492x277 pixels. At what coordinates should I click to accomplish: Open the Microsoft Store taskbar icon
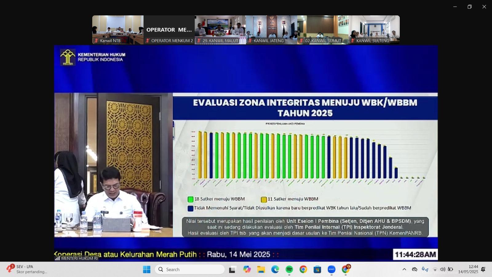coord(317,270)
